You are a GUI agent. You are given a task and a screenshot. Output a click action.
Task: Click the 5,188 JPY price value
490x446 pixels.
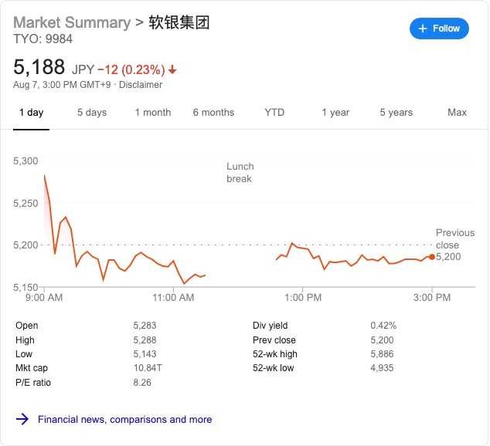coord(39,67)
